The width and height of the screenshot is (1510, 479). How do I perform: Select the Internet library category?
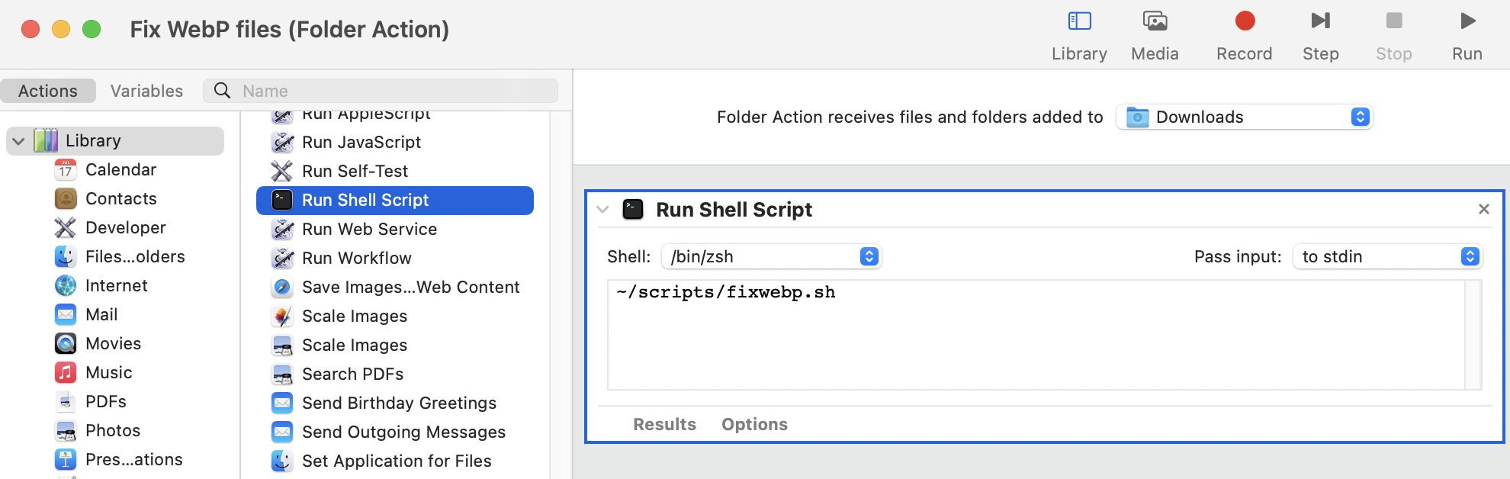pyautogui.click(x=116, y=286)
